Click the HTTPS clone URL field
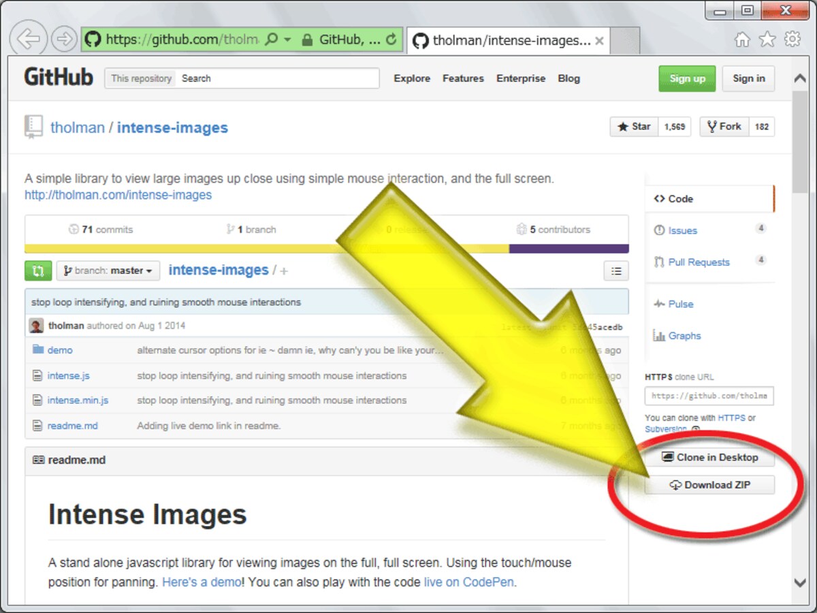 (709, 396)
